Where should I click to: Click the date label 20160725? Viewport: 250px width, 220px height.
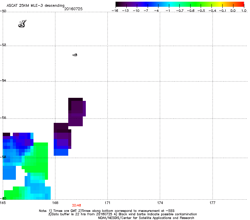point(73,9)
